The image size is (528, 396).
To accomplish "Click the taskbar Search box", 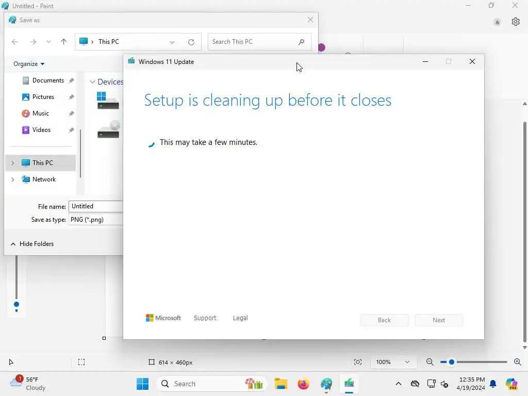I will [212, 384].
